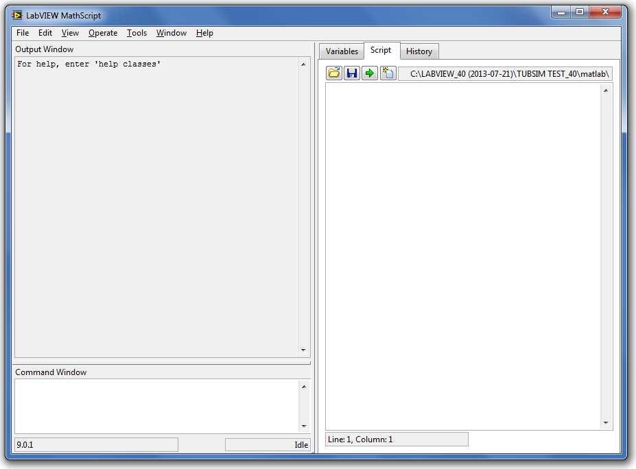
Task: Click the Output Window label
Action: click(45, 49)
